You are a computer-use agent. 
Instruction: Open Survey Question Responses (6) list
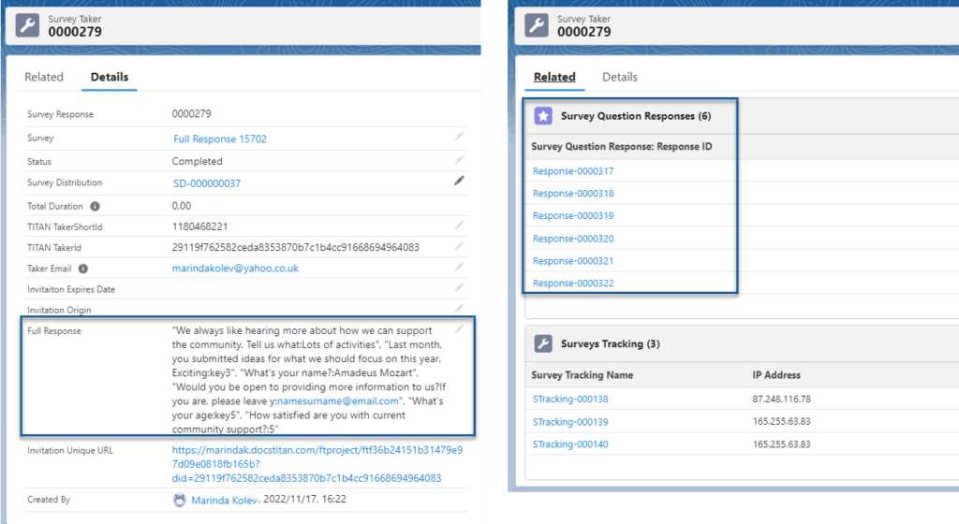(636, 116)
